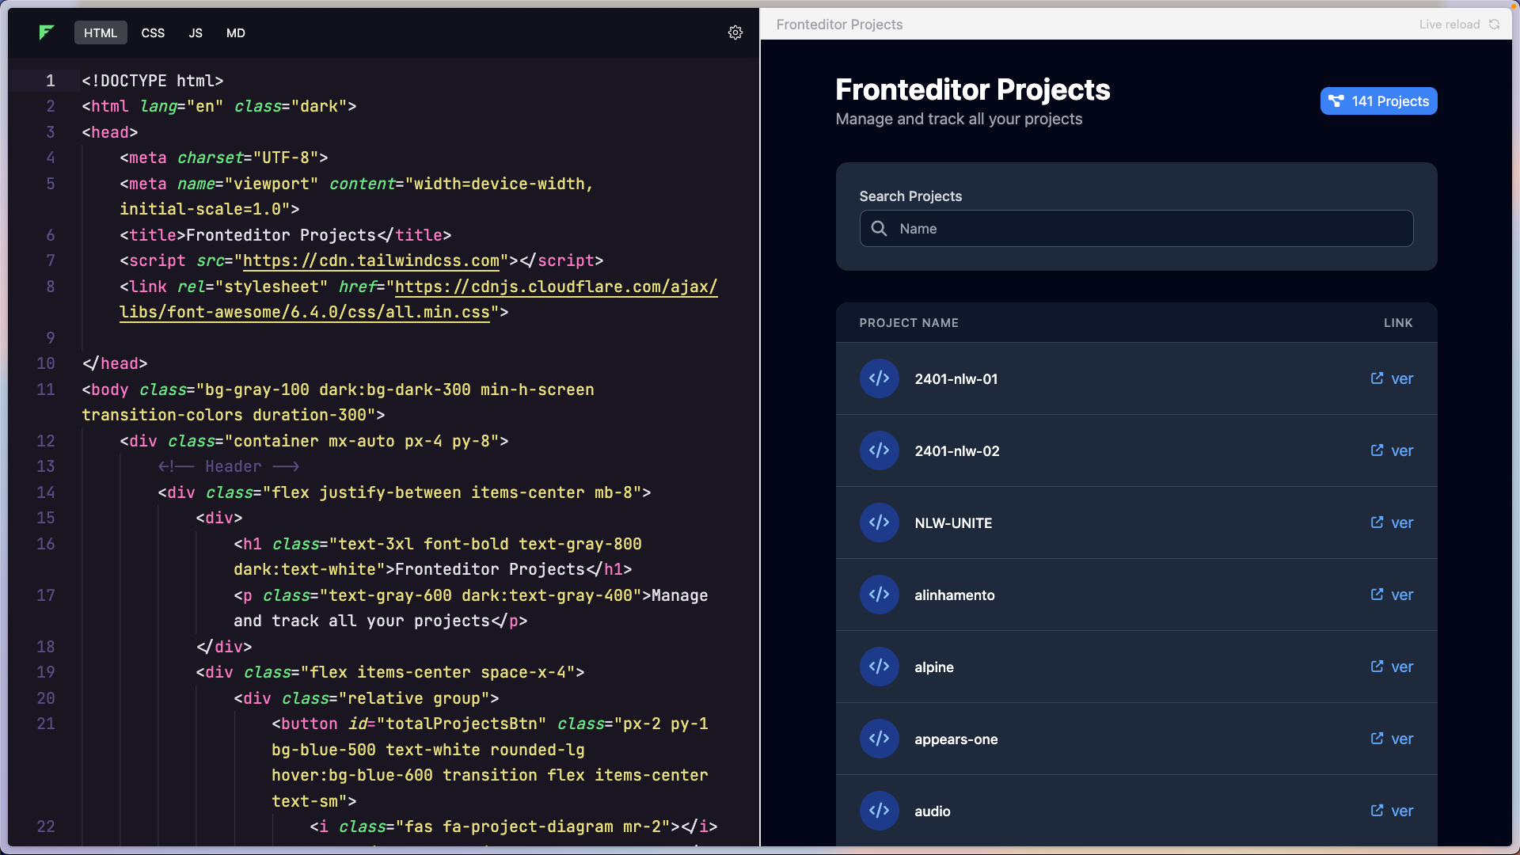Click the code icon beside the audio project
This screenshot has height=855, width=1520.
879,811
